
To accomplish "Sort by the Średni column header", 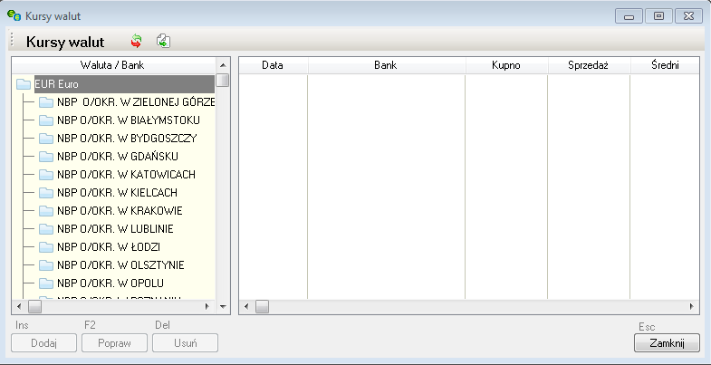I will point(665,65).
